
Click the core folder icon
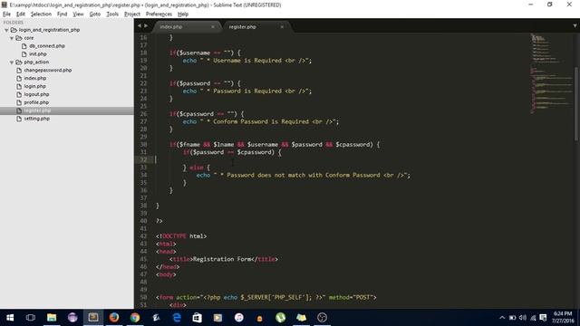19,38
